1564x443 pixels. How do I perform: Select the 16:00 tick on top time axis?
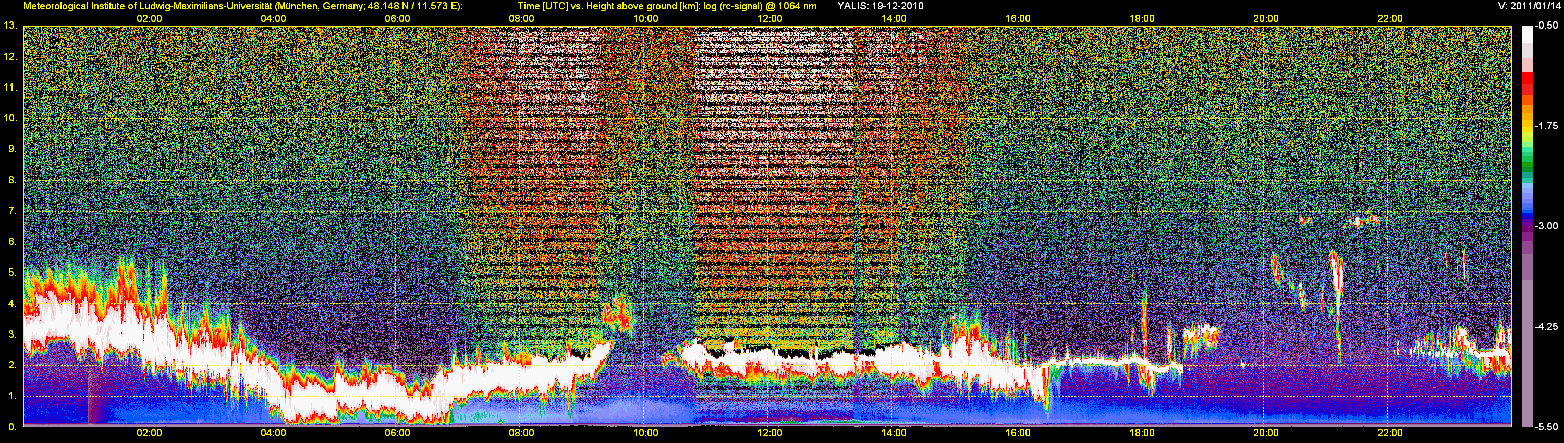[x=1018, y=19]
